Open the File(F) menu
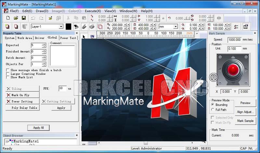Viewport: 260px width, 153px height. (x=14, y=11)
